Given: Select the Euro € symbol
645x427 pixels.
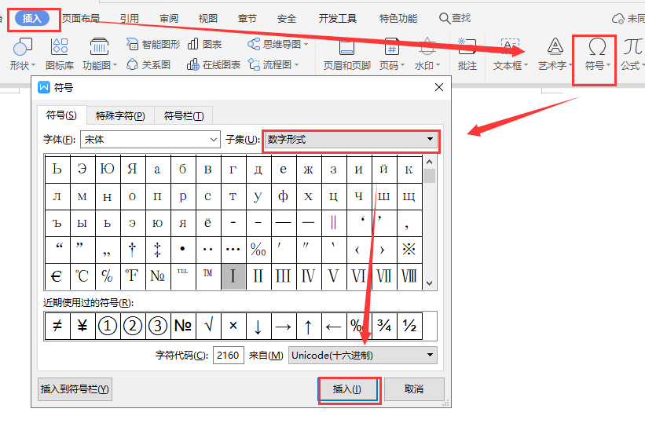Looking at the screenshot, I should [57, 276].
